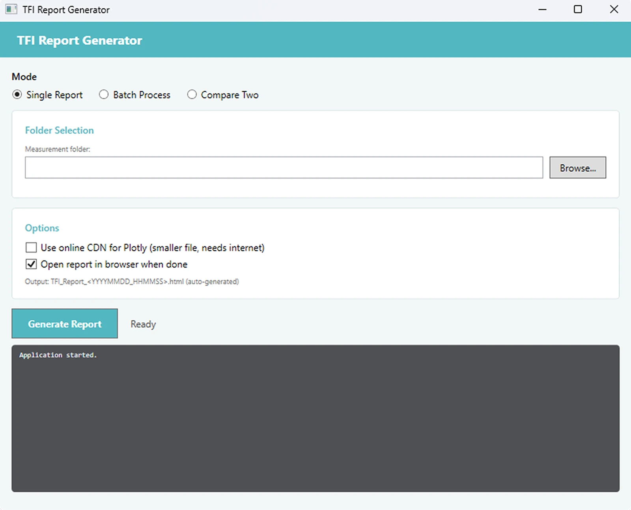
Task: Close the TFI Report Generator window
Action: pyautogui.click(x=614, y=9)
